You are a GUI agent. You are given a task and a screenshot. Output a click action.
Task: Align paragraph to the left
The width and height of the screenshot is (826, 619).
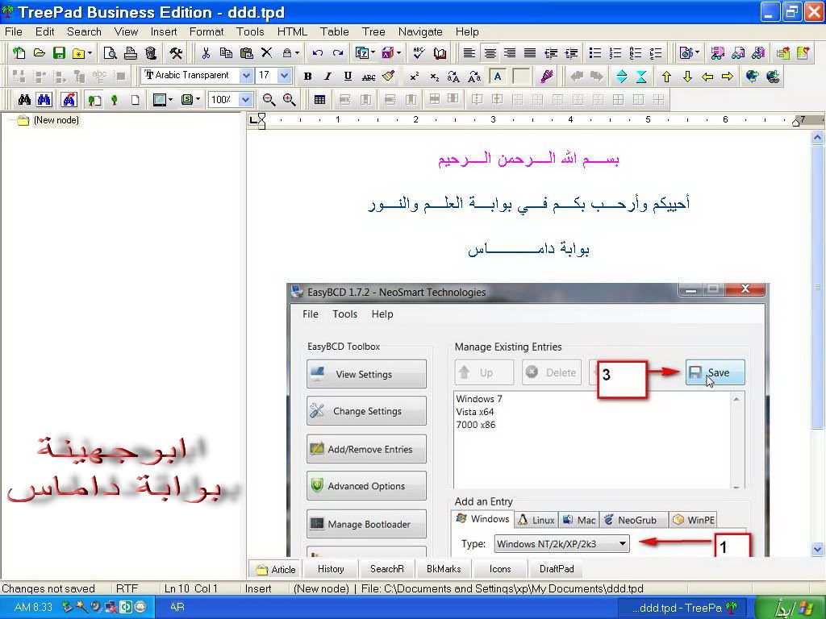pyautogui.click(x=469, y=52)
